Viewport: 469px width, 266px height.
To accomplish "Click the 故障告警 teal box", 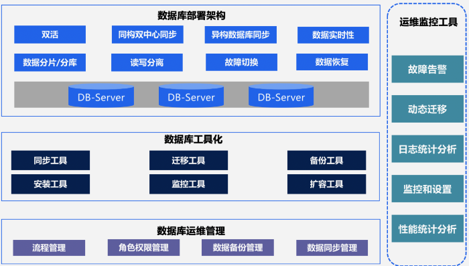I will click(427, 69).
